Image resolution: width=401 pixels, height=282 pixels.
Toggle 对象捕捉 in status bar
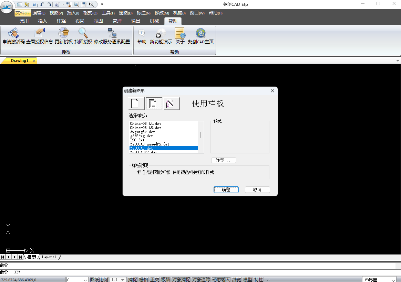181,280
